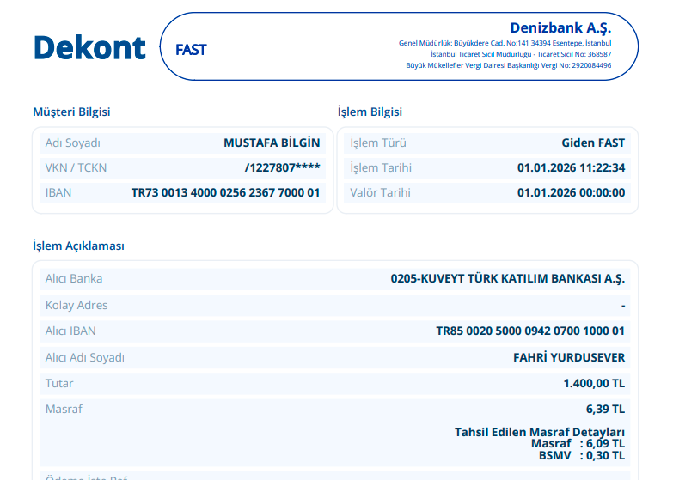
Task: Click Müşteri Bilgisi section heading
Action: point(71,112)
